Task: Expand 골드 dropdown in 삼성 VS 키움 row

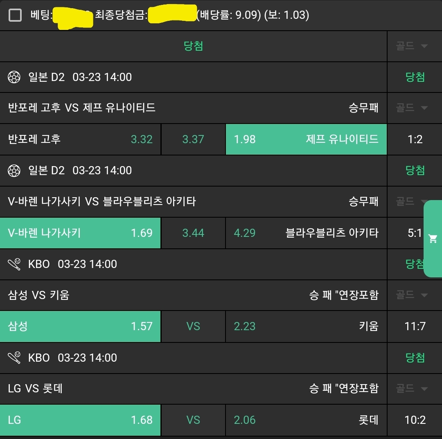Action: (x=412, y=295)
